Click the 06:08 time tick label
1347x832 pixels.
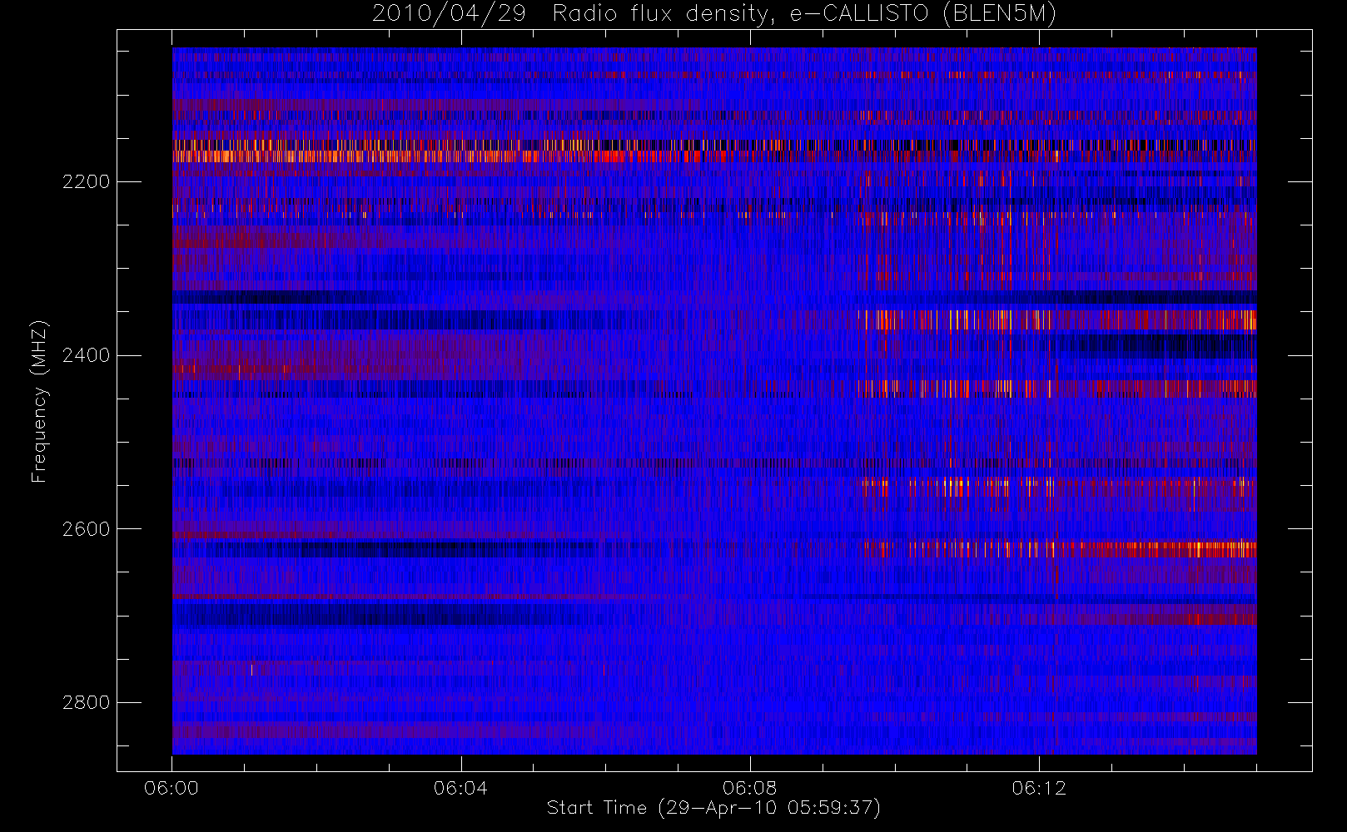[x=749, y=788]
